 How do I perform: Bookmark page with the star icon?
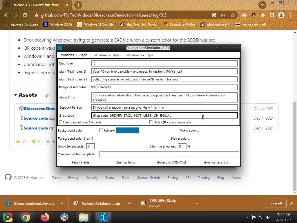(233, 15)
